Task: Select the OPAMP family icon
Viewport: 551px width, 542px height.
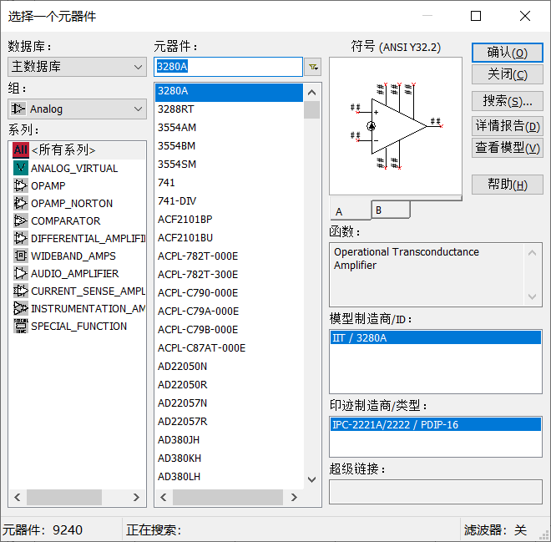Action: click(21, 185)
